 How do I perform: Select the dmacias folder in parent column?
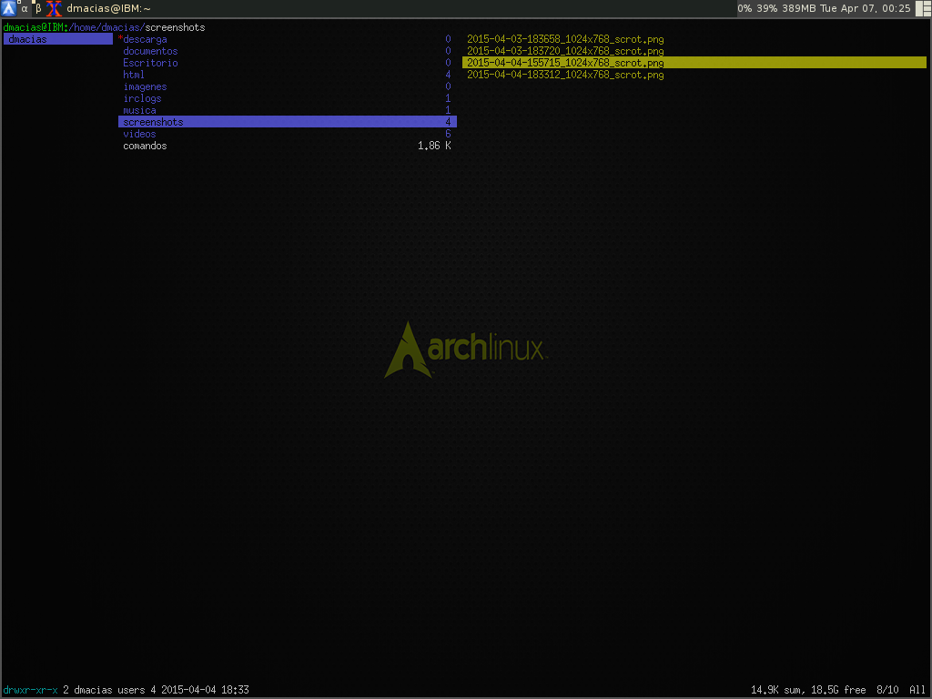coord(57,39)
